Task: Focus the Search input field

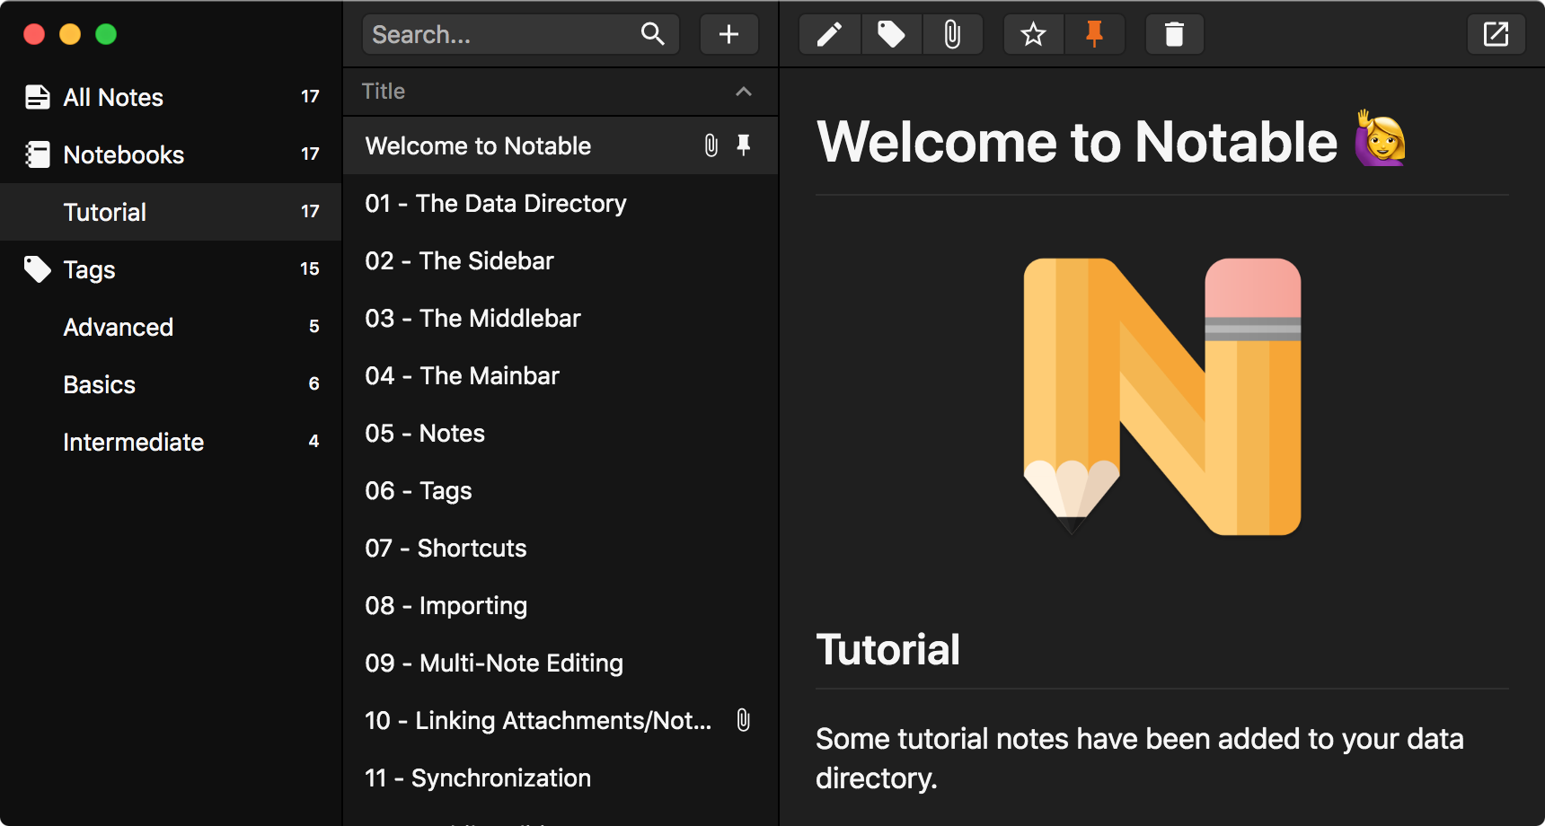Action: point(520,35)
